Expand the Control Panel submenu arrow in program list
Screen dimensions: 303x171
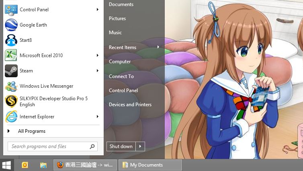tap(98, 10)
